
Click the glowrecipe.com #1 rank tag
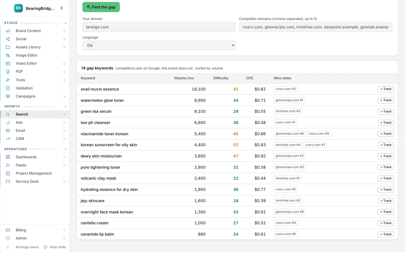tap(290, 100)
